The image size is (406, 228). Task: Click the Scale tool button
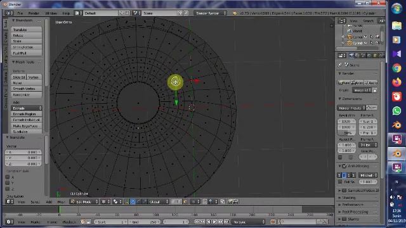point(26,41)
